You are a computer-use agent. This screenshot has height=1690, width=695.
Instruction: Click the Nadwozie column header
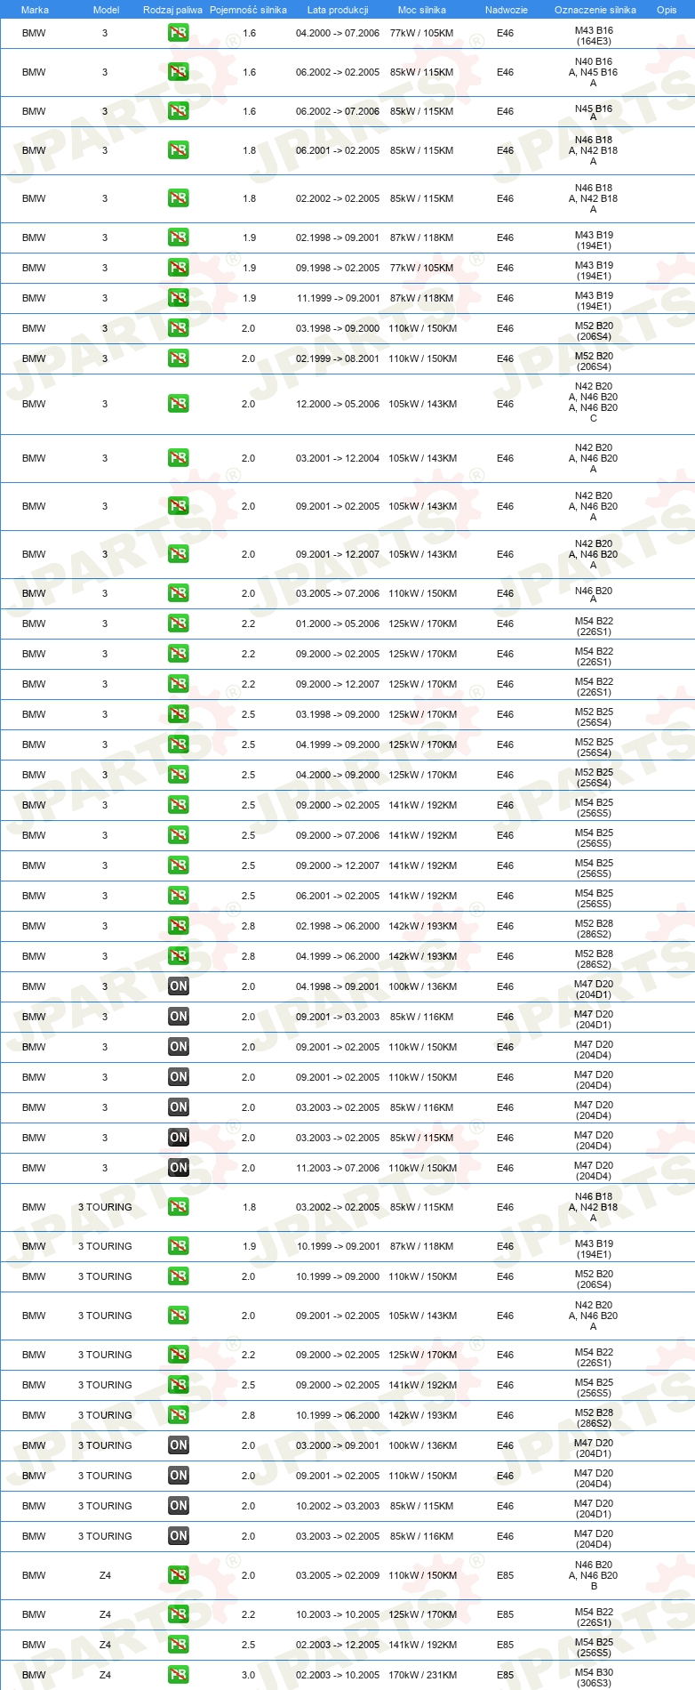(507, 10)
